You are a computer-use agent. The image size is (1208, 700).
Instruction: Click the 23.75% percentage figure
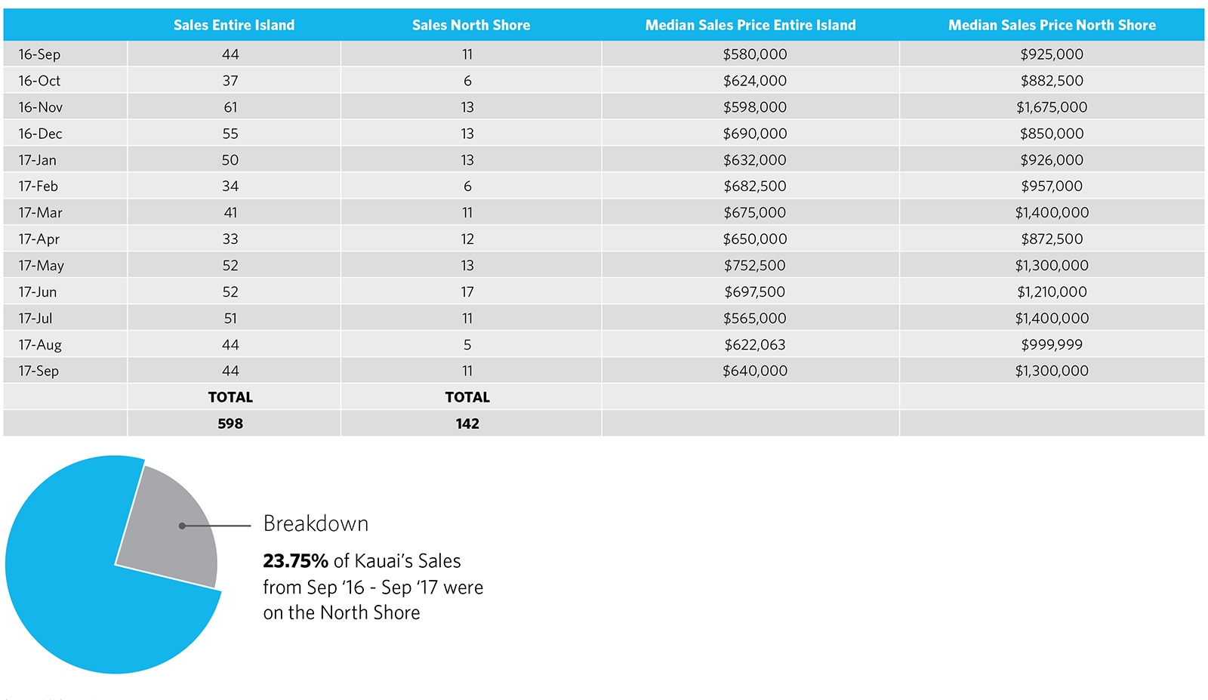[295, 561]
